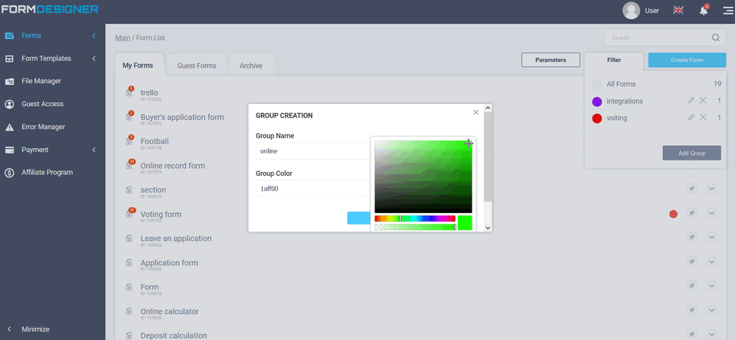Expand options for the Form row

[x=711, y=286]
